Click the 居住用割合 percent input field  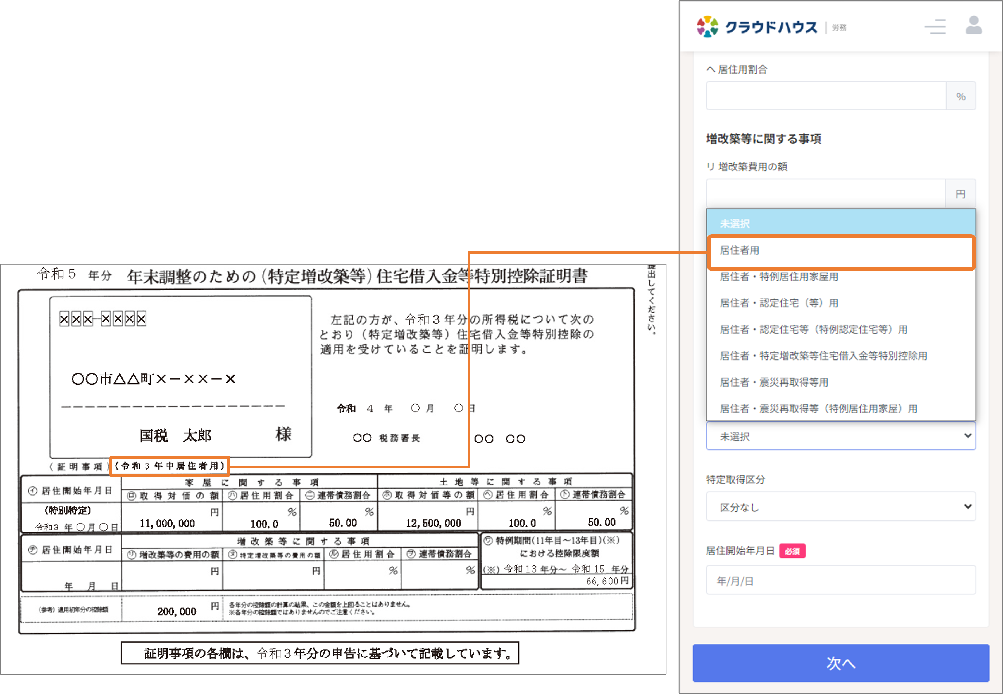point(826,96)
